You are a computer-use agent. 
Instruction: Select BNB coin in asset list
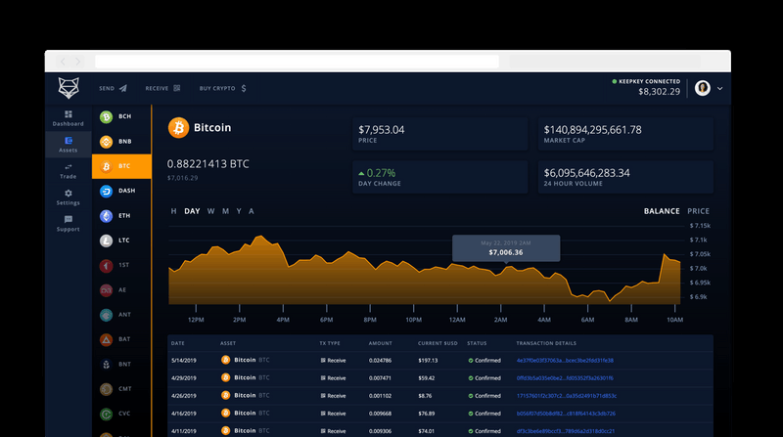pyautogui.click(x=121, y=142)
